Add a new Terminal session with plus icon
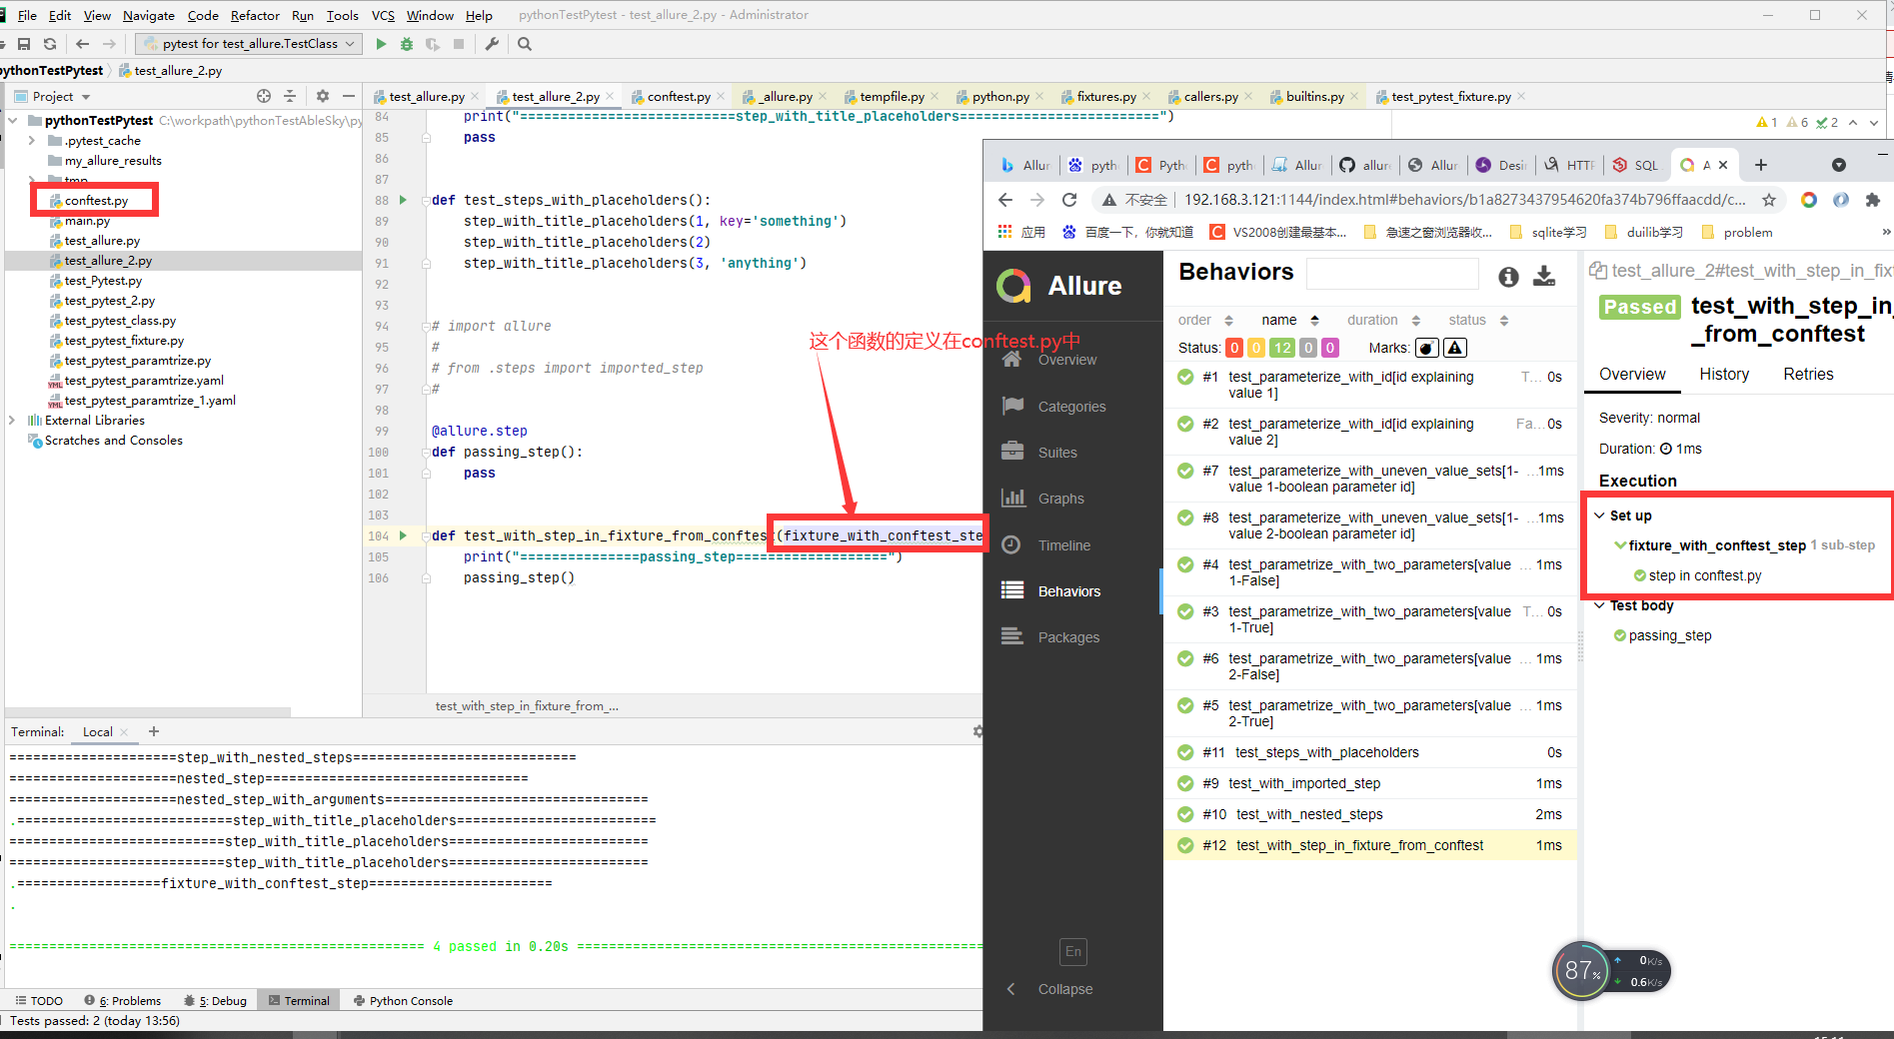Image resolution: width=1894 pixels, height=1039 pixels. [x=154, y=731]
